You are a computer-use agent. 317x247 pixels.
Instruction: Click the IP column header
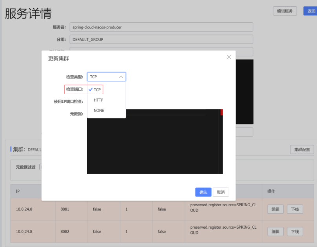(18, 191)
